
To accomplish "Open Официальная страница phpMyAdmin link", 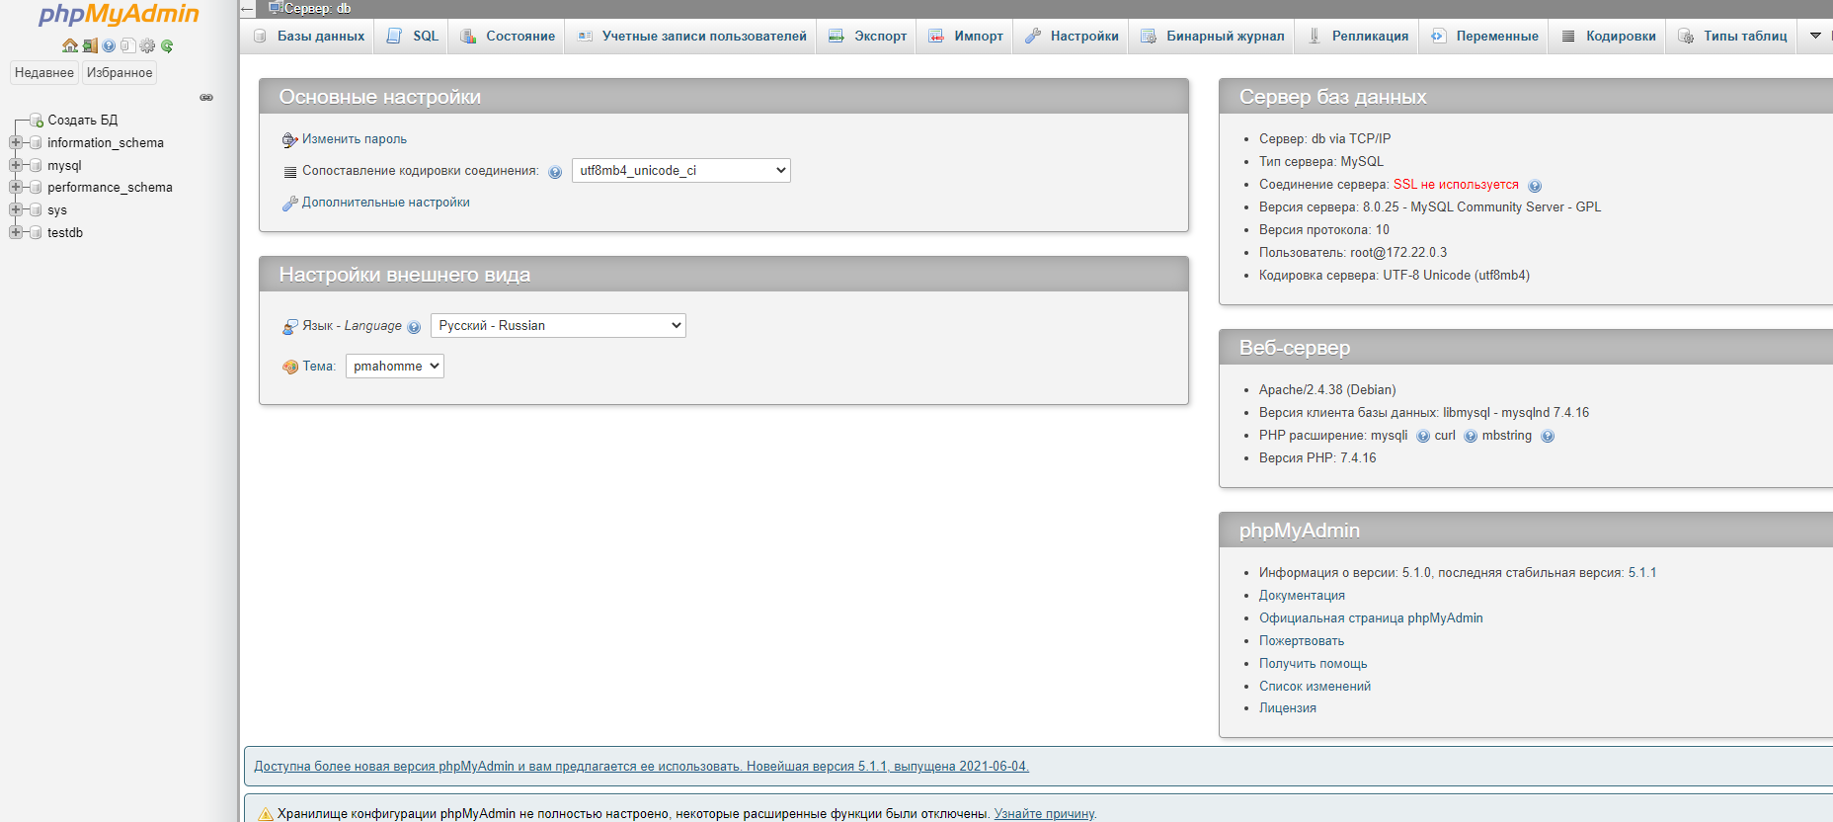I will (1371, 617).
